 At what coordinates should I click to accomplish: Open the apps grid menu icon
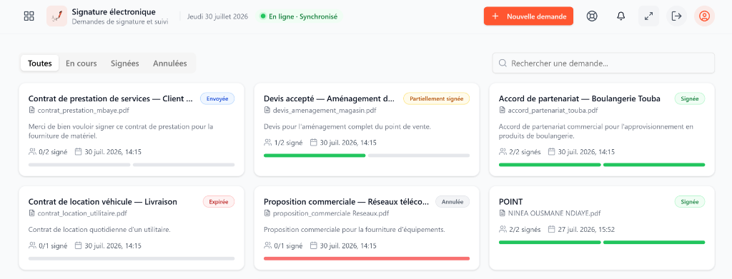point(29,16)
